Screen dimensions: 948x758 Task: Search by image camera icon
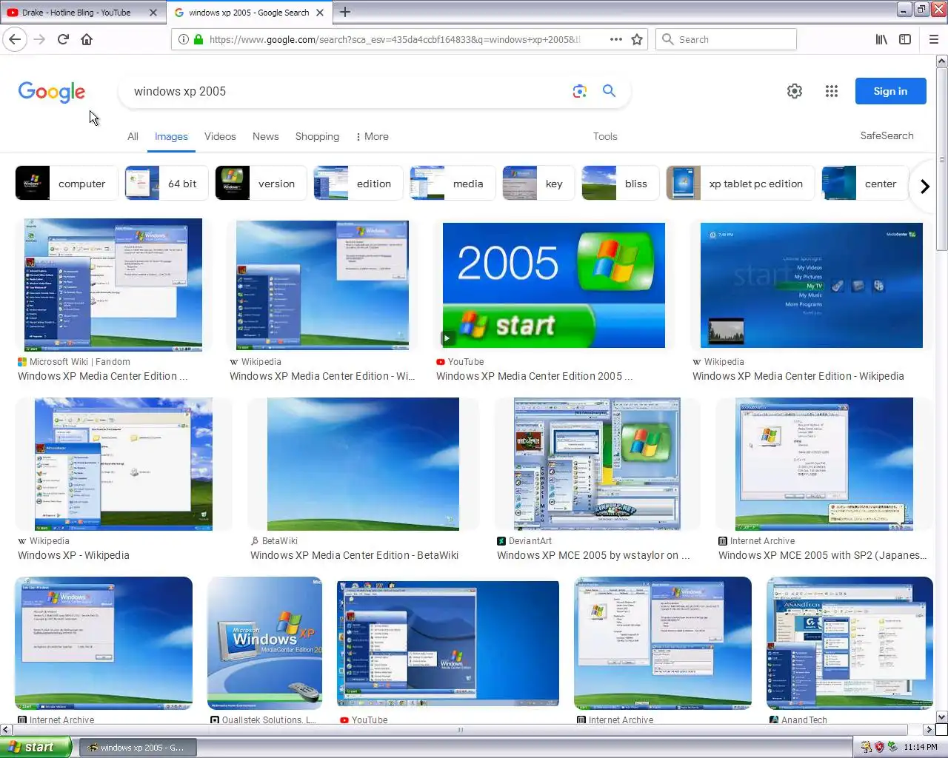[580, 91]
